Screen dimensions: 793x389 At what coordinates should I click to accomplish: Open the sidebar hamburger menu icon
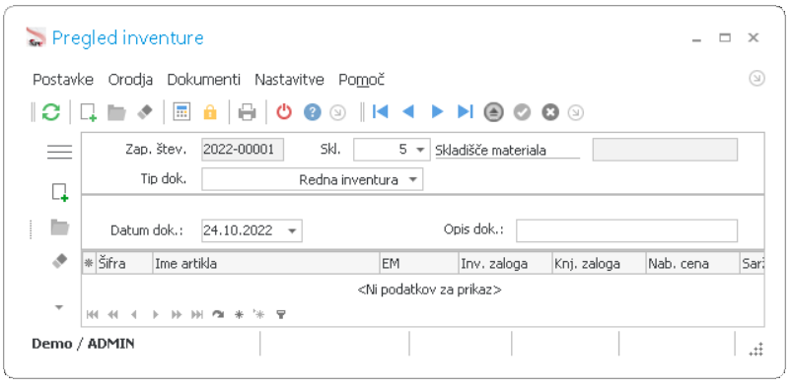tap(60, 152)
